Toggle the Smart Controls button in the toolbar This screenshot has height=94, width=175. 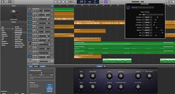click(10, 2)
